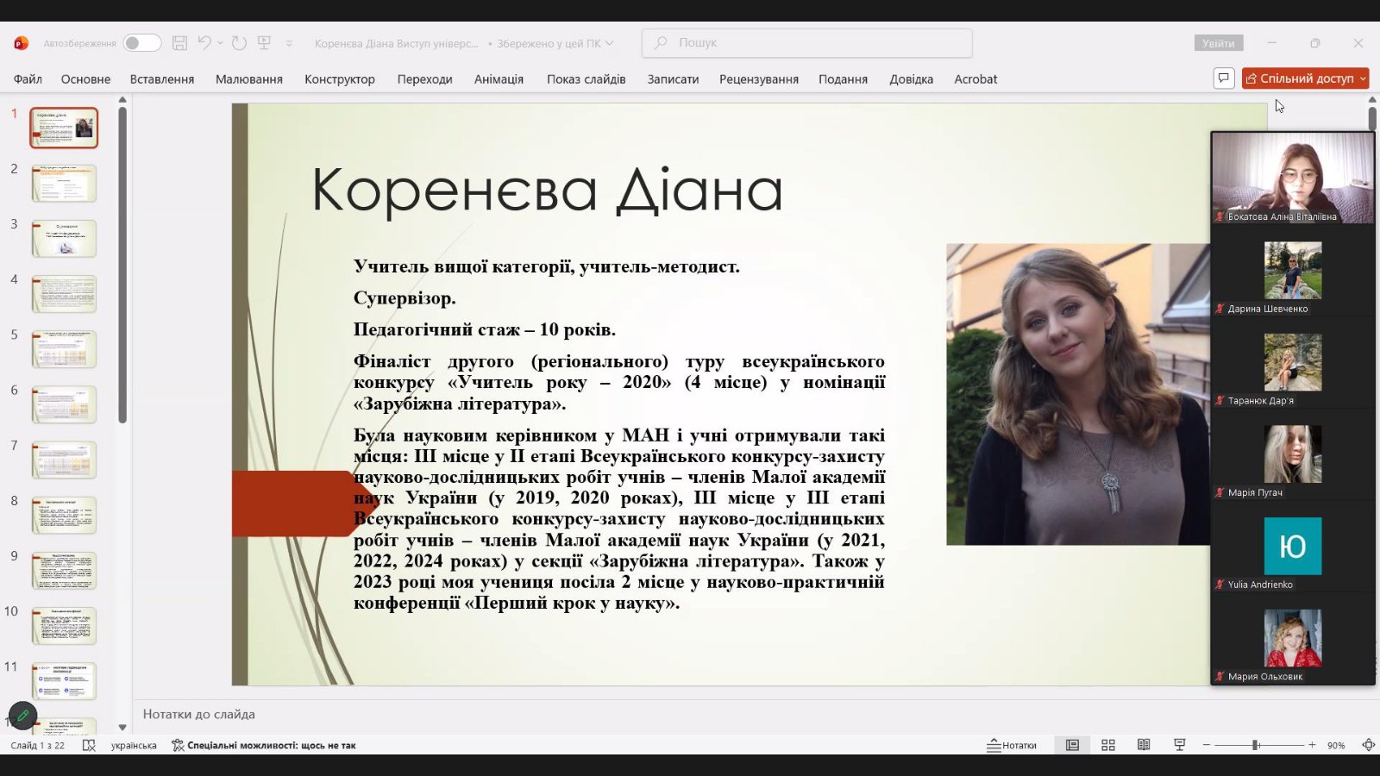This screenshot has width=1380, height=776.
Task: Click the Save icon in title bar
Action: pyautogui.click(x=179, y=43)
